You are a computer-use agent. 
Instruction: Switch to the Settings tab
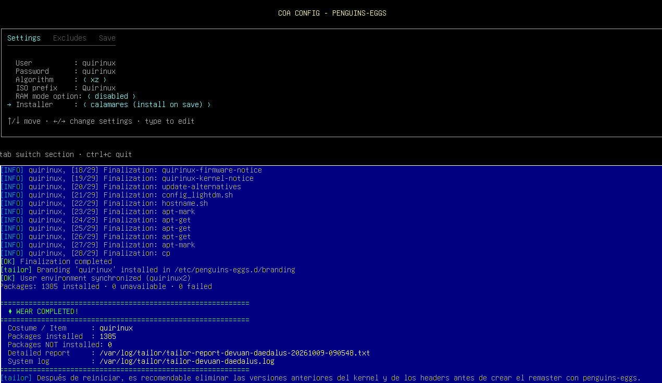pos(24,38)
